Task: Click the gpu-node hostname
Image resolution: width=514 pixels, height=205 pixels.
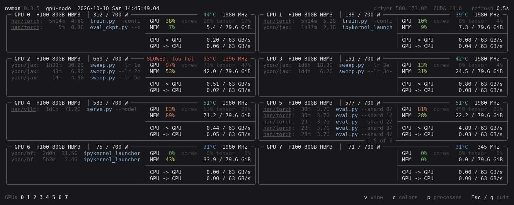Action: [x=58, y=8]
